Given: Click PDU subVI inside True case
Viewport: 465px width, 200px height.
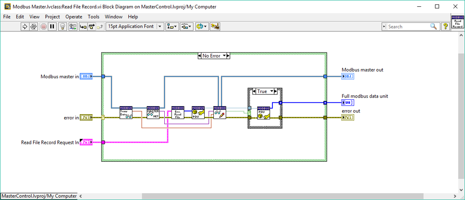Looking at the screenshot, I should (x=263, y=113).
